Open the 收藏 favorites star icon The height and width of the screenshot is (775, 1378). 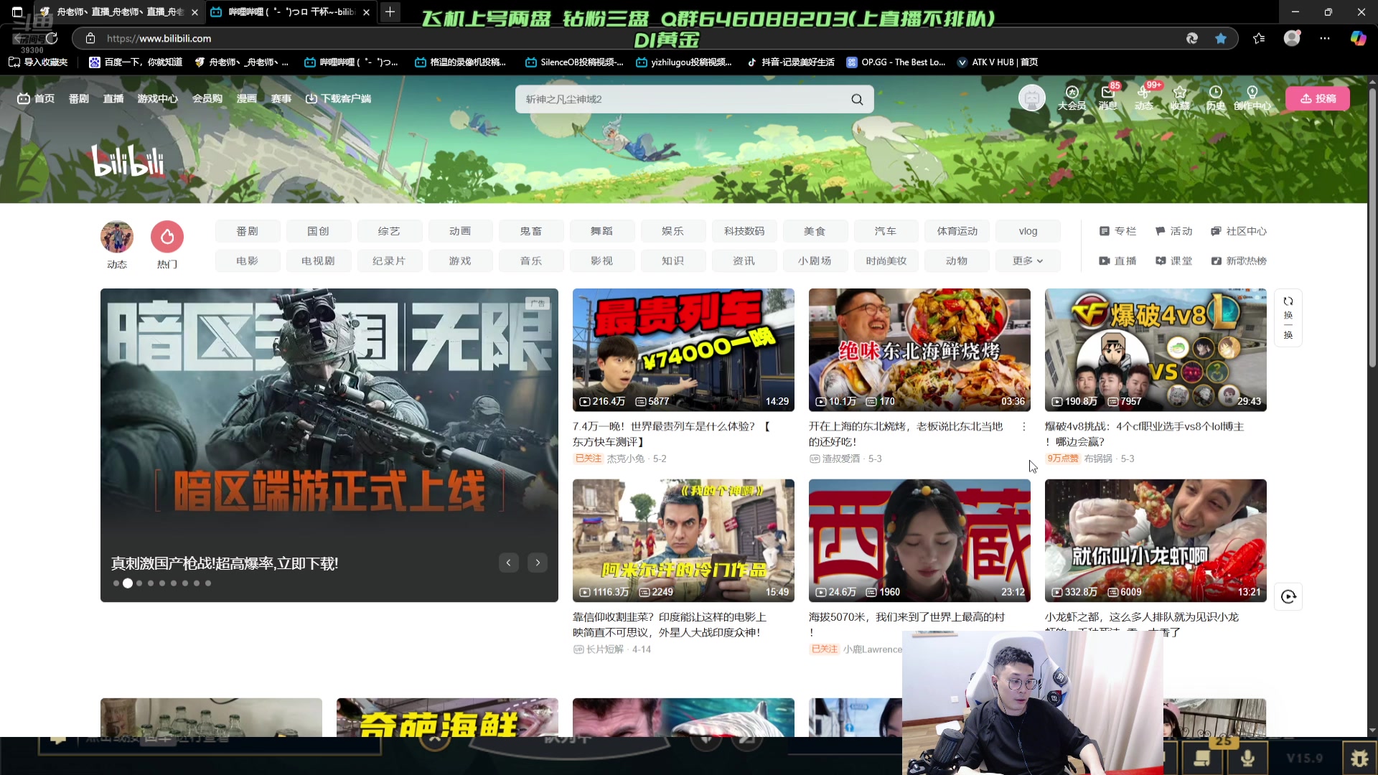coord(1180,98)
